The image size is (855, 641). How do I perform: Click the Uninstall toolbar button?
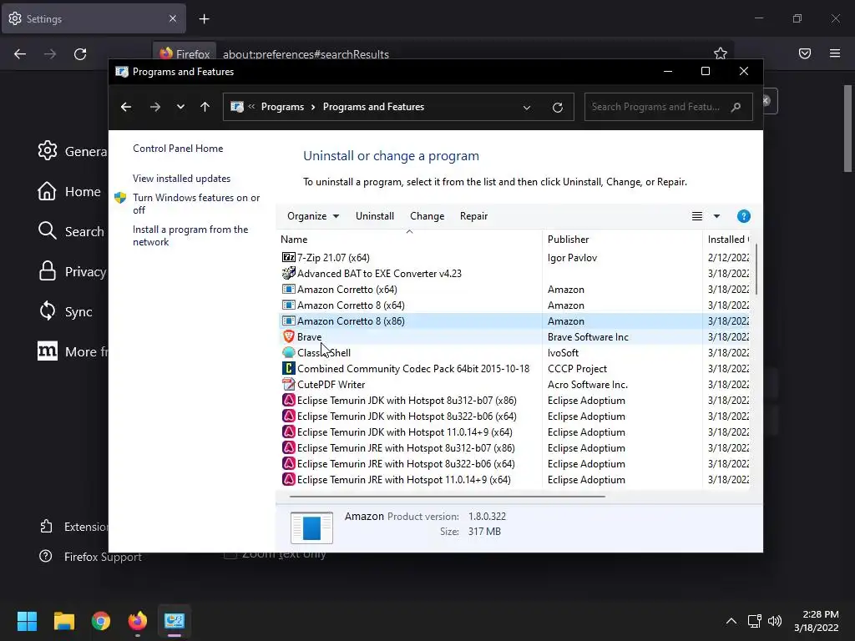[x=375, y=216]
